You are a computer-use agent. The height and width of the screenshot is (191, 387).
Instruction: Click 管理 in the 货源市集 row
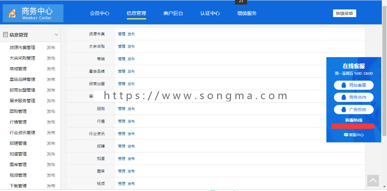122,34
